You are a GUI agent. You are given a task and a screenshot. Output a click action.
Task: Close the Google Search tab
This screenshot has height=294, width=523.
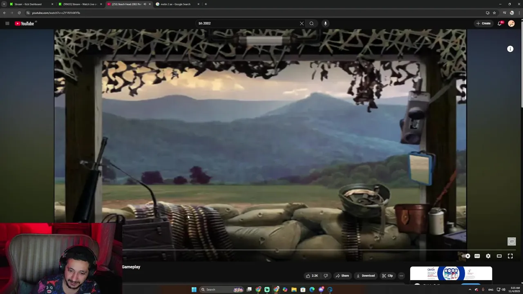(x=199, y=4)
